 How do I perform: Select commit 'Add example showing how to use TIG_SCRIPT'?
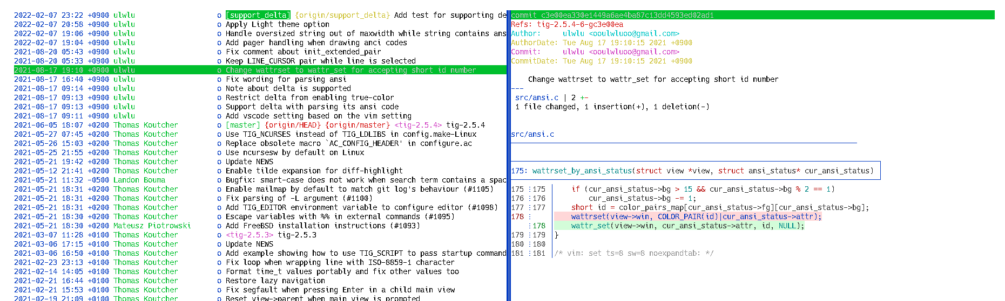coord(260,253)
